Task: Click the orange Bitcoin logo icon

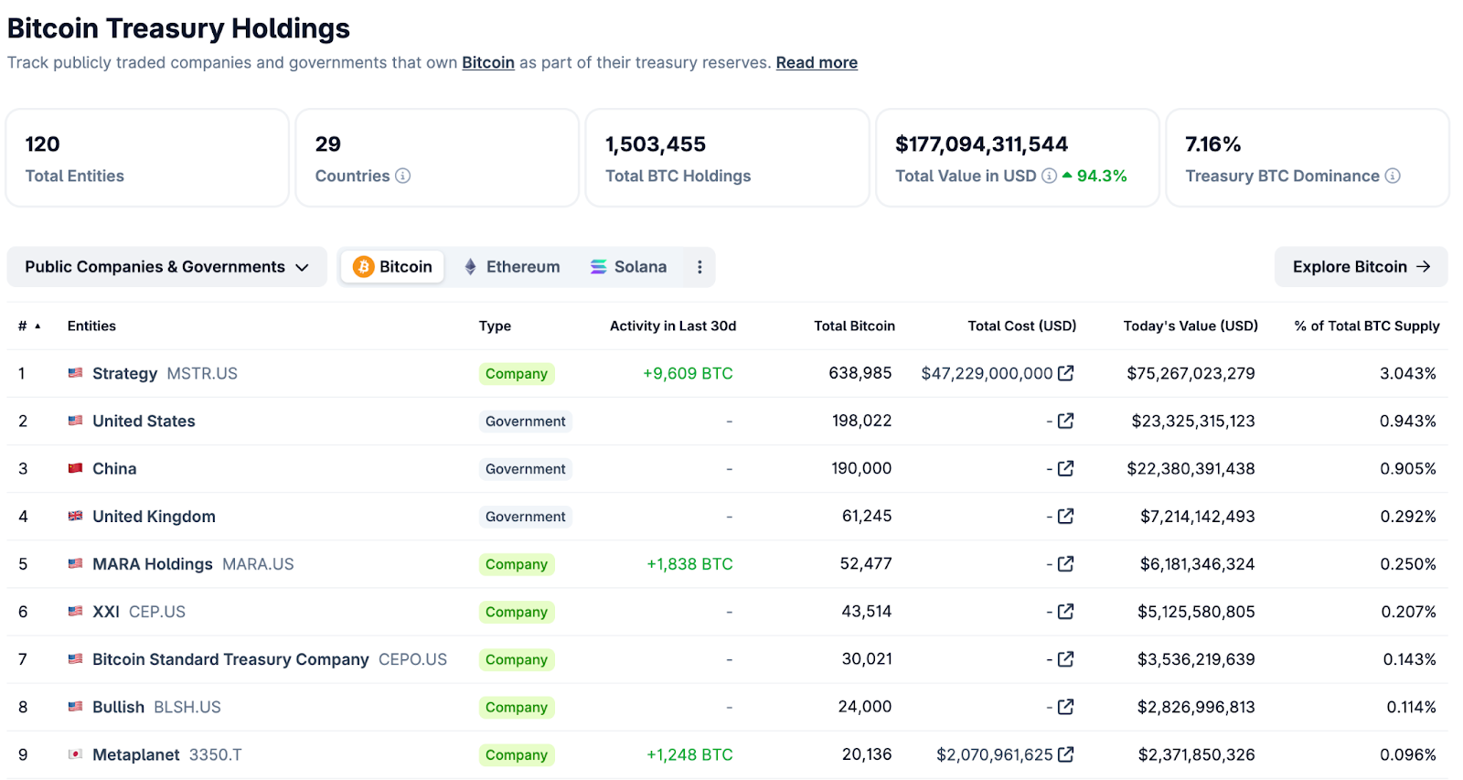Action: coord(363,267)
